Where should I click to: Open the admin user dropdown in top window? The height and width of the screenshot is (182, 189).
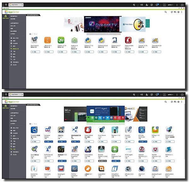[x=170, y=5]
